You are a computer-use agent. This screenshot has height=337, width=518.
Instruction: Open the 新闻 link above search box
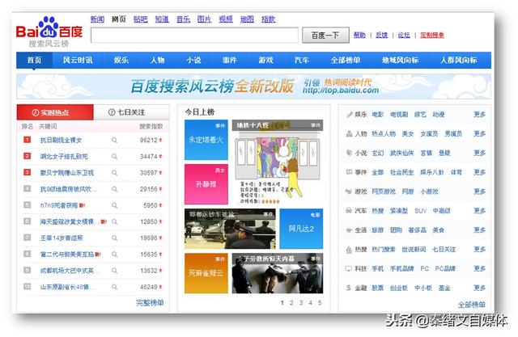click(97, 19)
